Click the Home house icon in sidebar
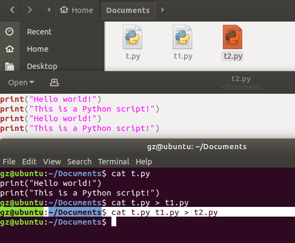This screenshot has width=295, height=243. 9,49
